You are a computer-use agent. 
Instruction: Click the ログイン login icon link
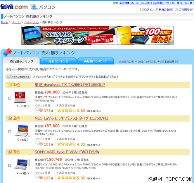click(x=147, y=10)
